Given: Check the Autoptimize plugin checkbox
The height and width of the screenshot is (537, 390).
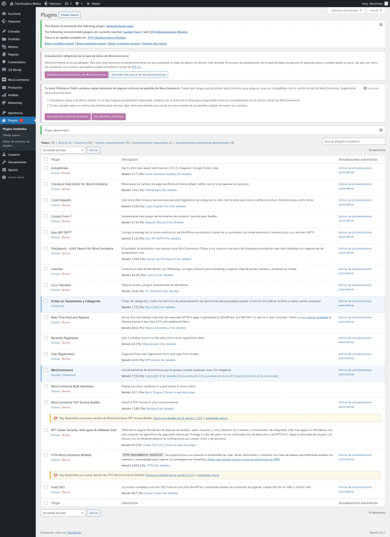Looking at the screenshot, I should pos(46,168).
